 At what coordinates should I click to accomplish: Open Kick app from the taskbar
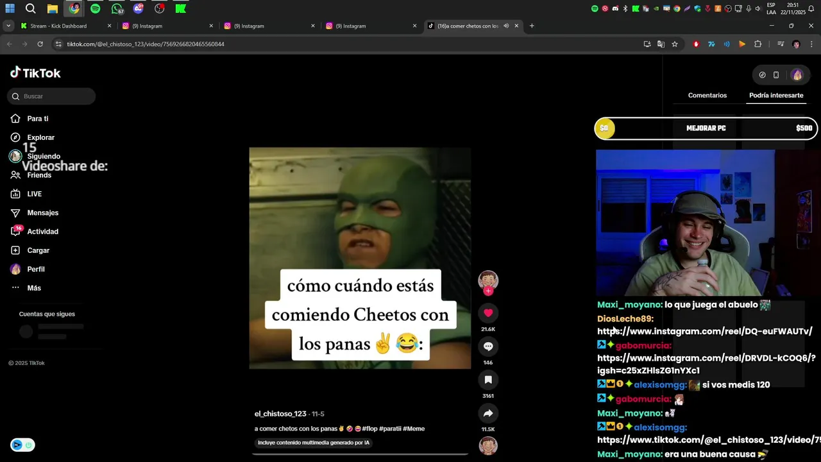pos(181,8)
